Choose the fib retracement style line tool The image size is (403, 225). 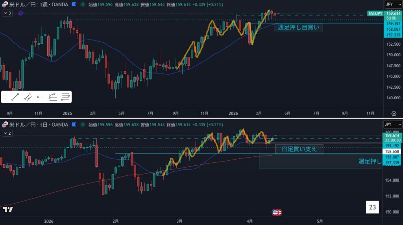click(x=53, y=97)
